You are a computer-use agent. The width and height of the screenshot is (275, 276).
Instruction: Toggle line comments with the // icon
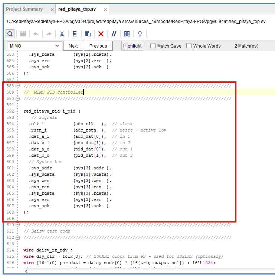pyautogui.click(x=114, y=34)
